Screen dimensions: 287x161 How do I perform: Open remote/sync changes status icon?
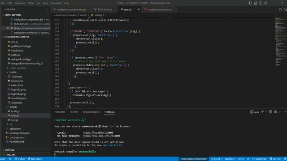pyautogui.click(x=10, y=159)
